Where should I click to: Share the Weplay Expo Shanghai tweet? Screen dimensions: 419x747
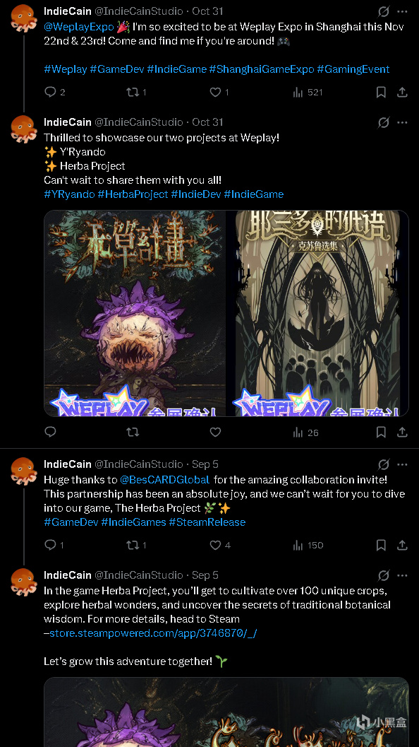(402, 92)
